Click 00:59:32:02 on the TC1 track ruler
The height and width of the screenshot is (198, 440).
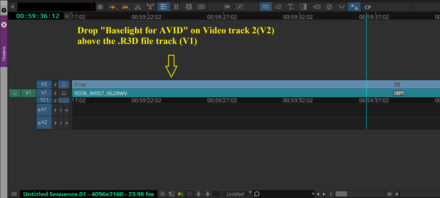(x=298, y=101)
